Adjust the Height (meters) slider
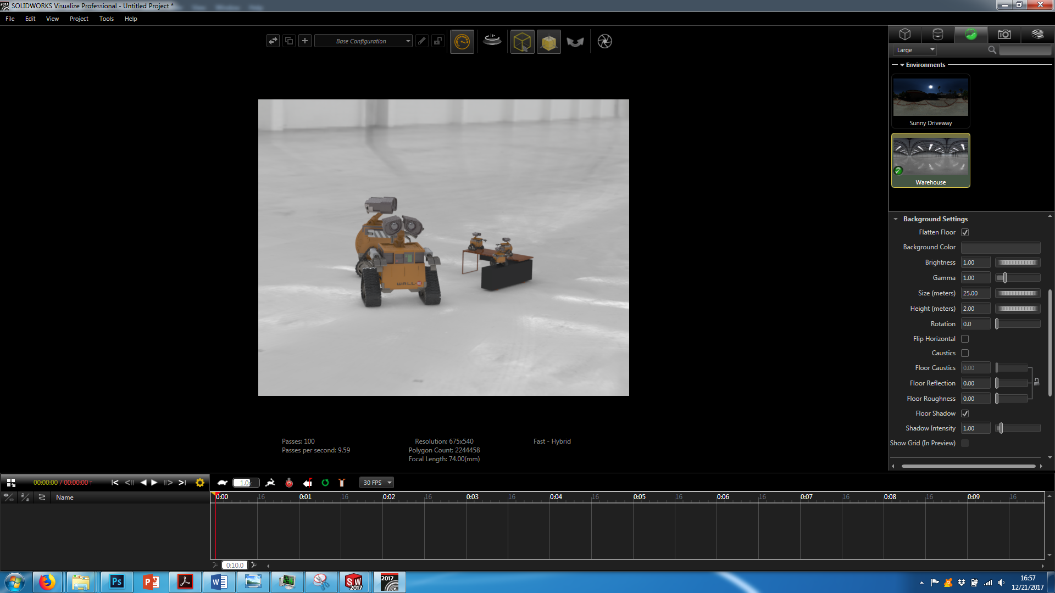1055x593 pixels. pos(1018,309)
